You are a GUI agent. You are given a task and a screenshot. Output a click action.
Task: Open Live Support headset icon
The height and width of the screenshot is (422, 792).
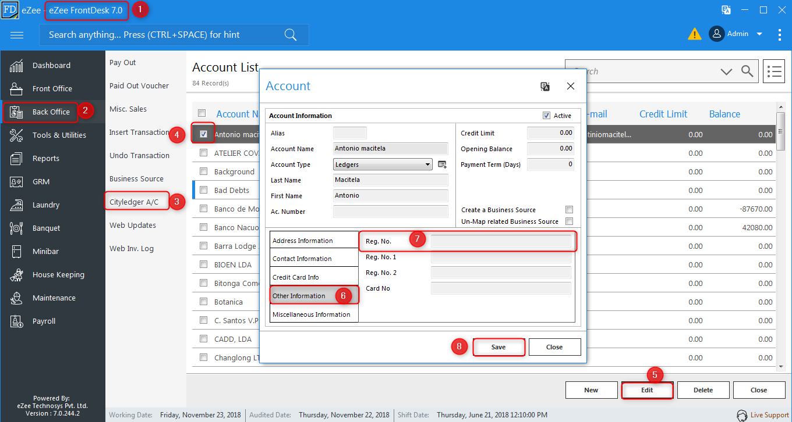[742, 415]
